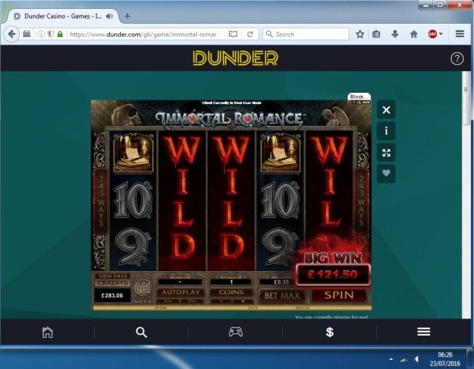This screenshot has height=369, width=474.
Task: Toggle the CREDITS display button
Action: coord(113,284)
